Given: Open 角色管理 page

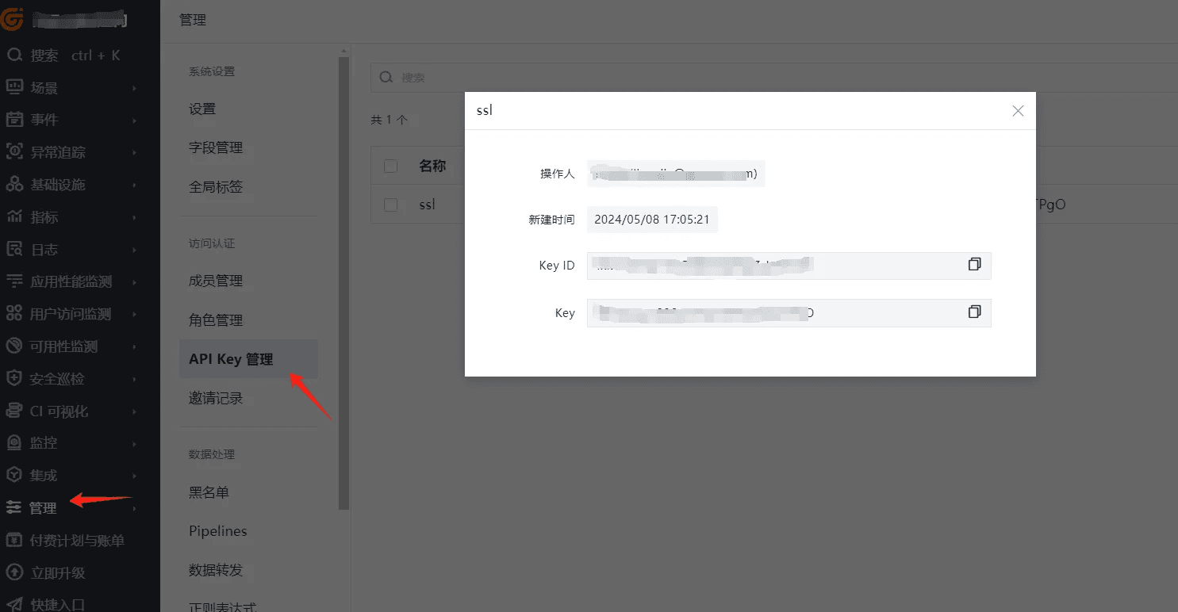Looking at the screenshot, I should coord(216,320).
